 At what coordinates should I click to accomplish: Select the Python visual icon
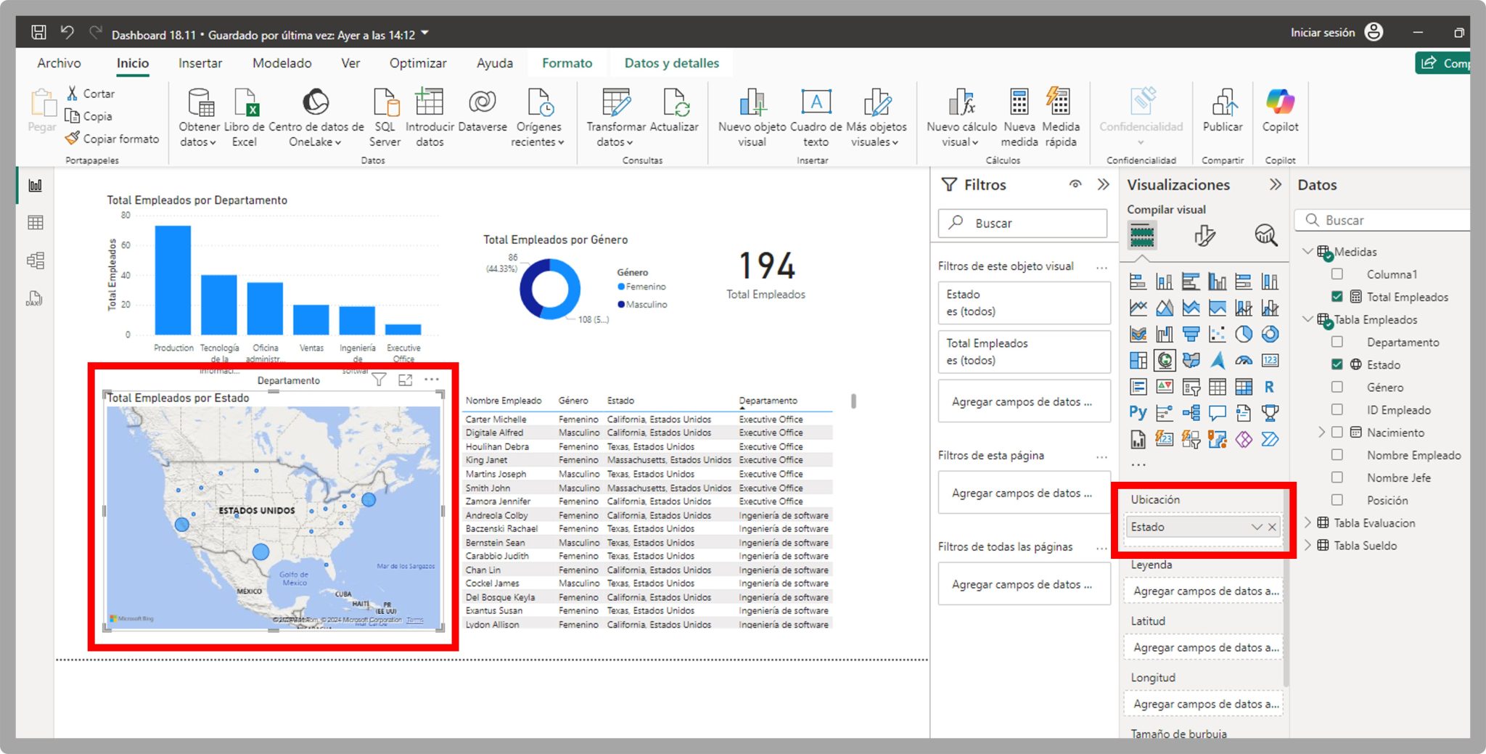[x=1138, y=412]
